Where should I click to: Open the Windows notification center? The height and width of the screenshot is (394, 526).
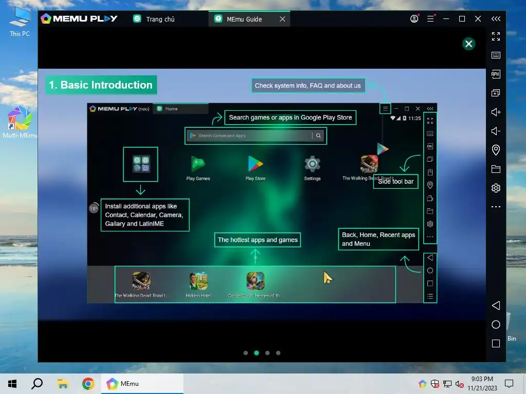[509, 384]
